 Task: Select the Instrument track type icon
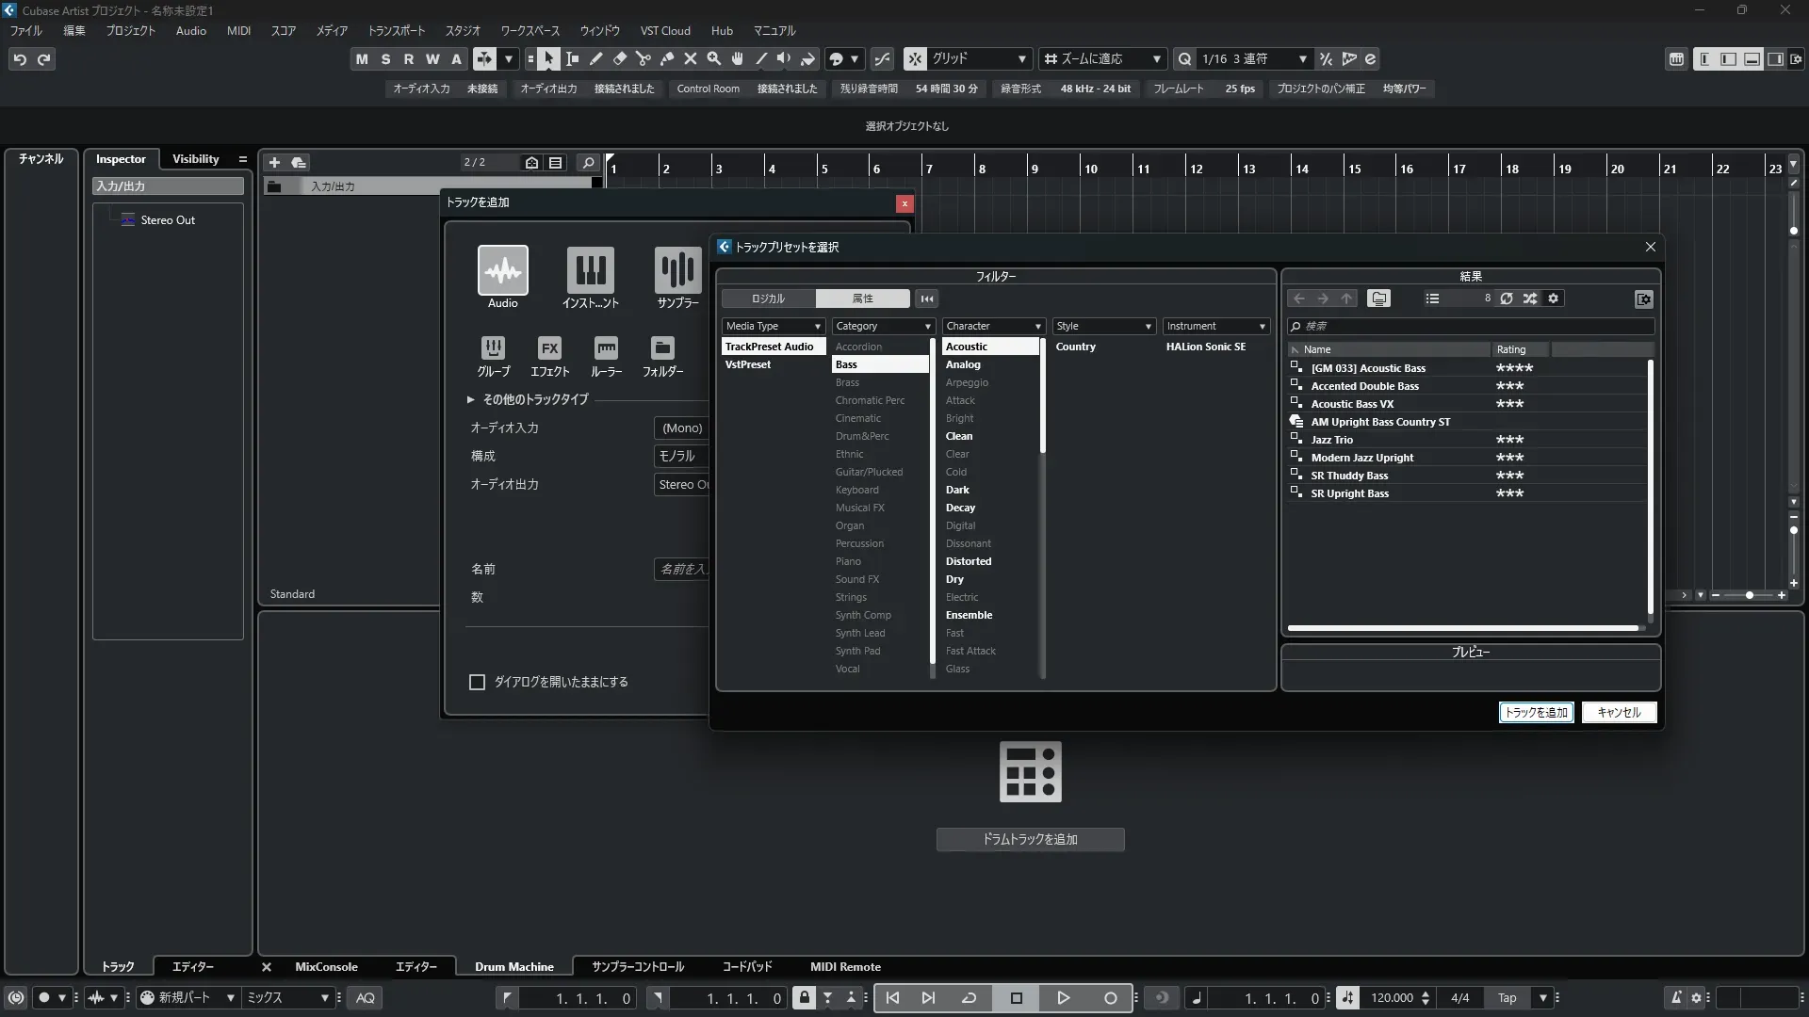[590, 270]
